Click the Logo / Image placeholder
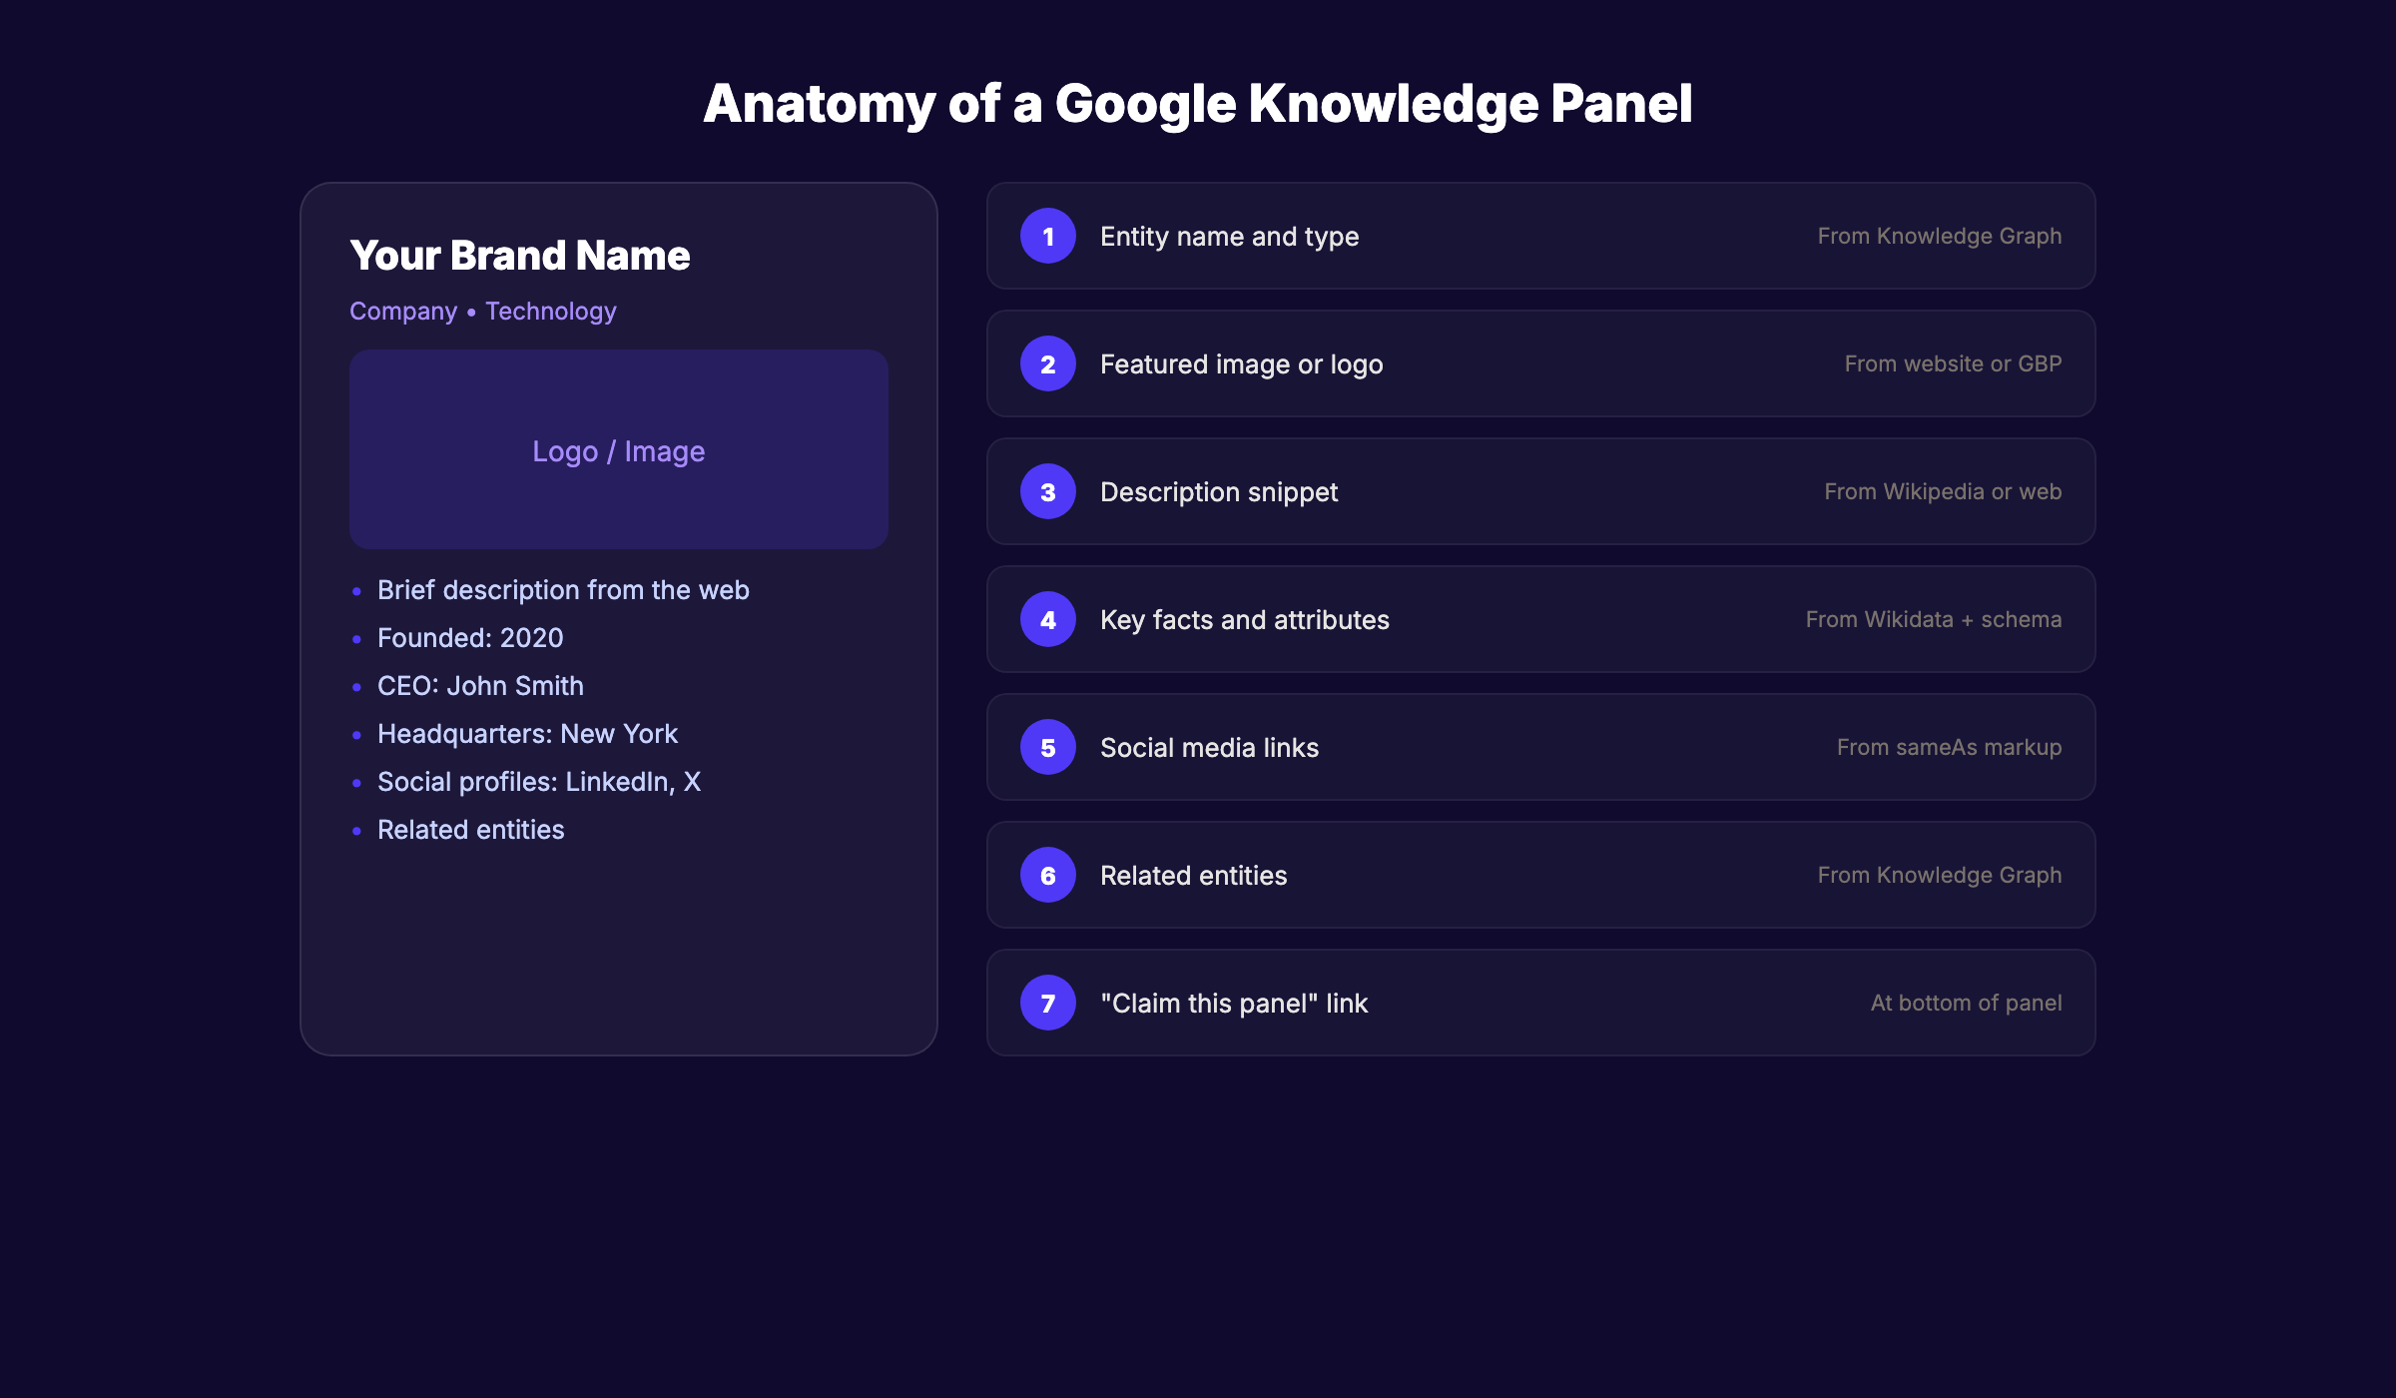Viewport: 2396px width, 1398px height. (618, 450)
